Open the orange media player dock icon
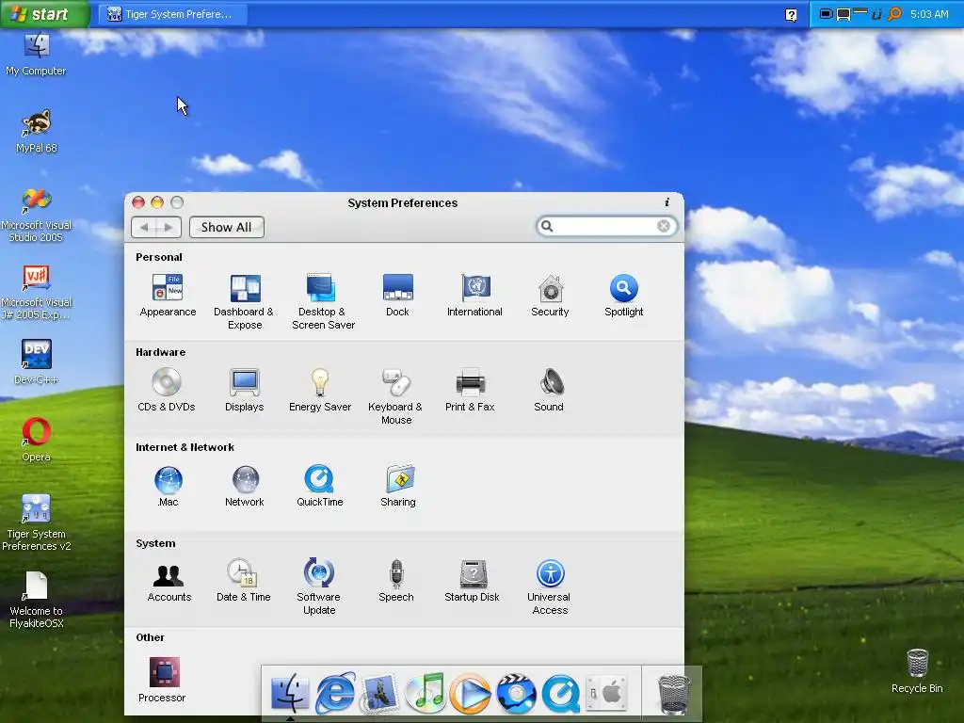Viewport: 964px width, 723px height. point(471,694)
